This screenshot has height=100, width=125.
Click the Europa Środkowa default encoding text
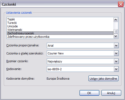58,79
